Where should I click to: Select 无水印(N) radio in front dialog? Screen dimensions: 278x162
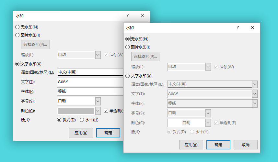(127, 39)
